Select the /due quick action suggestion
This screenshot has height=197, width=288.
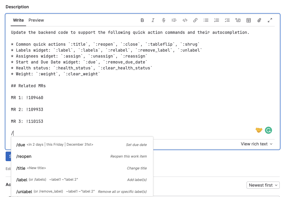pyautogui.click(x=82, y=144)
